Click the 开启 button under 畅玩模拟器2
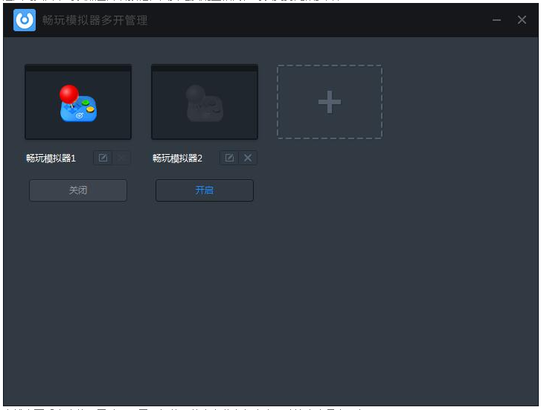The width and height of the screenshot is (541, 410). pyautogui.click(x=204, y=190)
